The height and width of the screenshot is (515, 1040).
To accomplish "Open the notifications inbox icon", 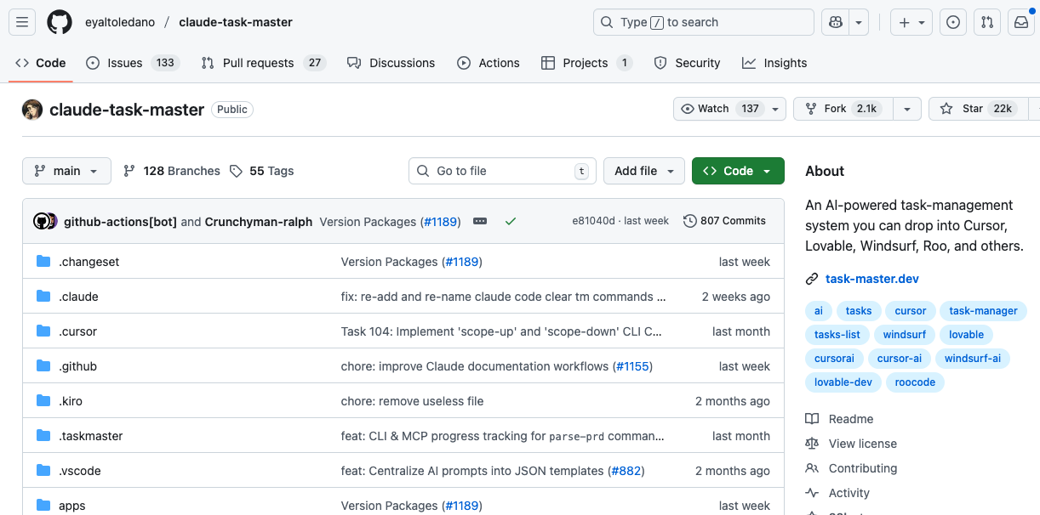I will point(1021,22).
